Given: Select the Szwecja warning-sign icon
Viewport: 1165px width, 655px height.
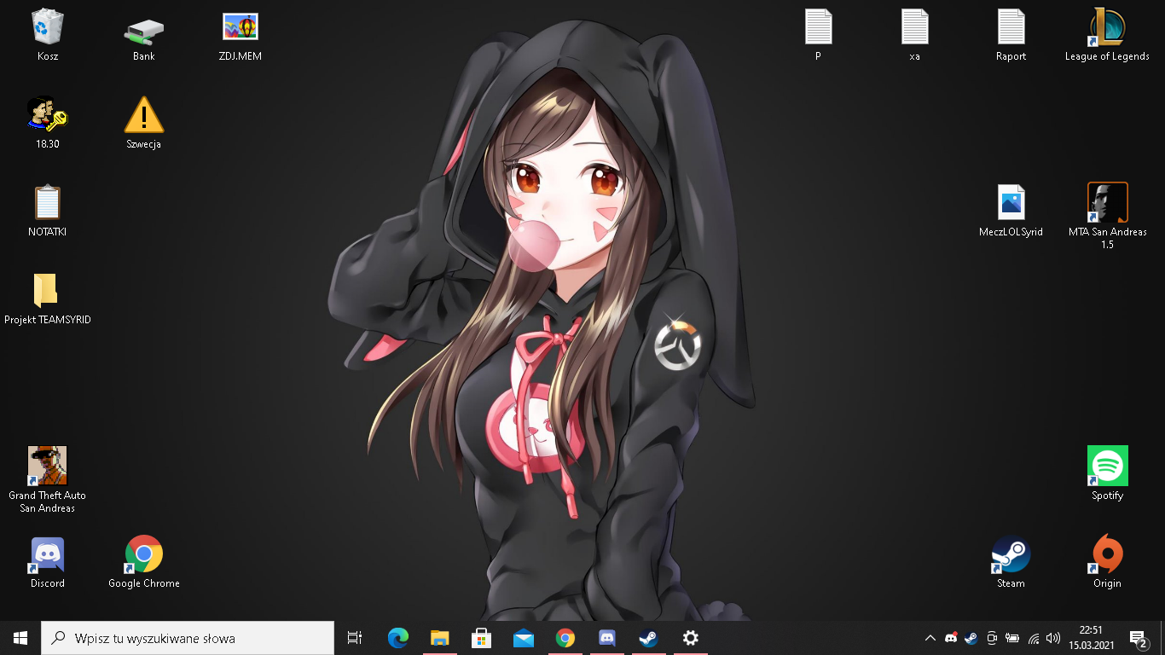Looking at the screenshot, I should 144,123.
